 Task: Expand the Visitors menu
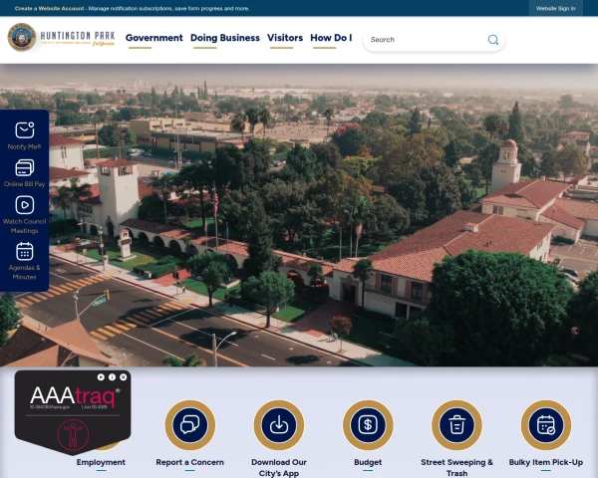coord(285,38)
